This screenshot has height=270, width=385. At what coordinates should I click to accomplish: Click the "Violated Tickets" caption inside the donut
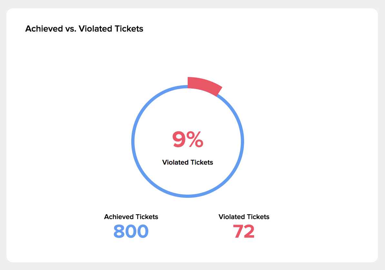point(188,162)
